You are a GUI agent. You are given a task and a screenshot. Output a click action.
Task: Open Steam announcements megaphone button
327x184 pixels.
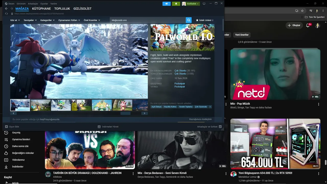167,4
